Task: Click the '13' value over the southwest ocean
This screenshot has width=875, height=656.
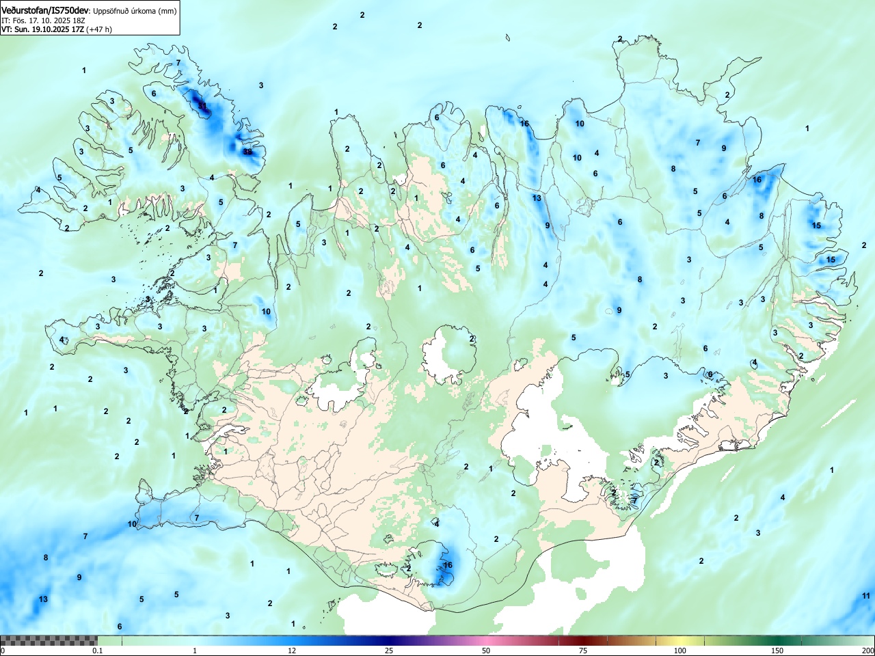Action: (43, 599)
